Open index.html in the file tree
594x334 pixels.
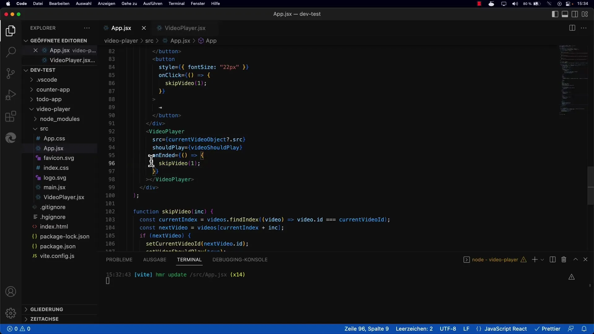tap(54, 227)
